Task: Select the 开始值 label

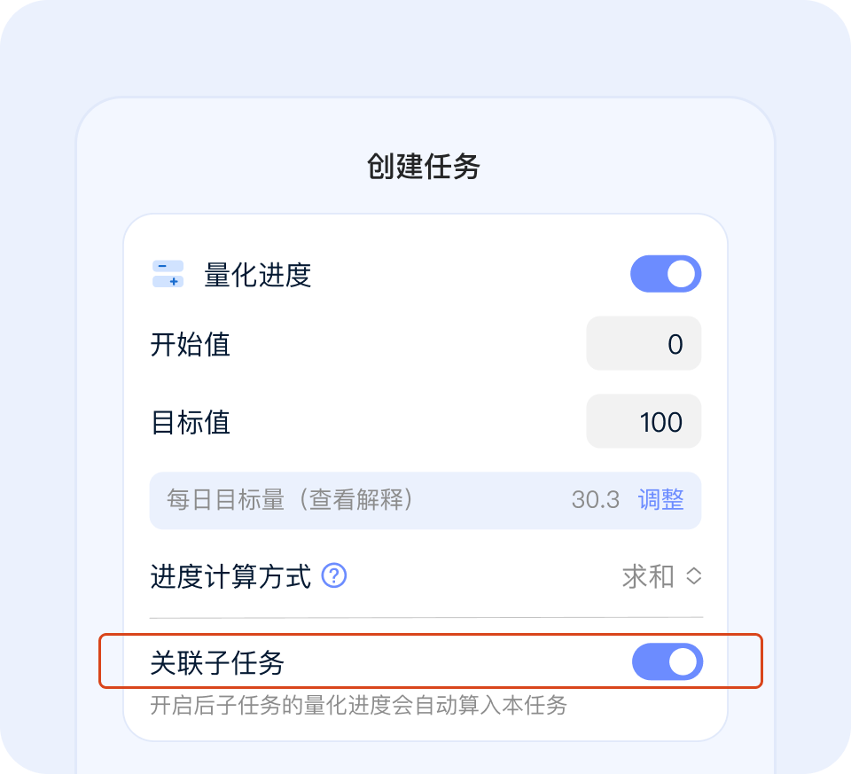Action: pyautogui.click(x=190, y=344)
